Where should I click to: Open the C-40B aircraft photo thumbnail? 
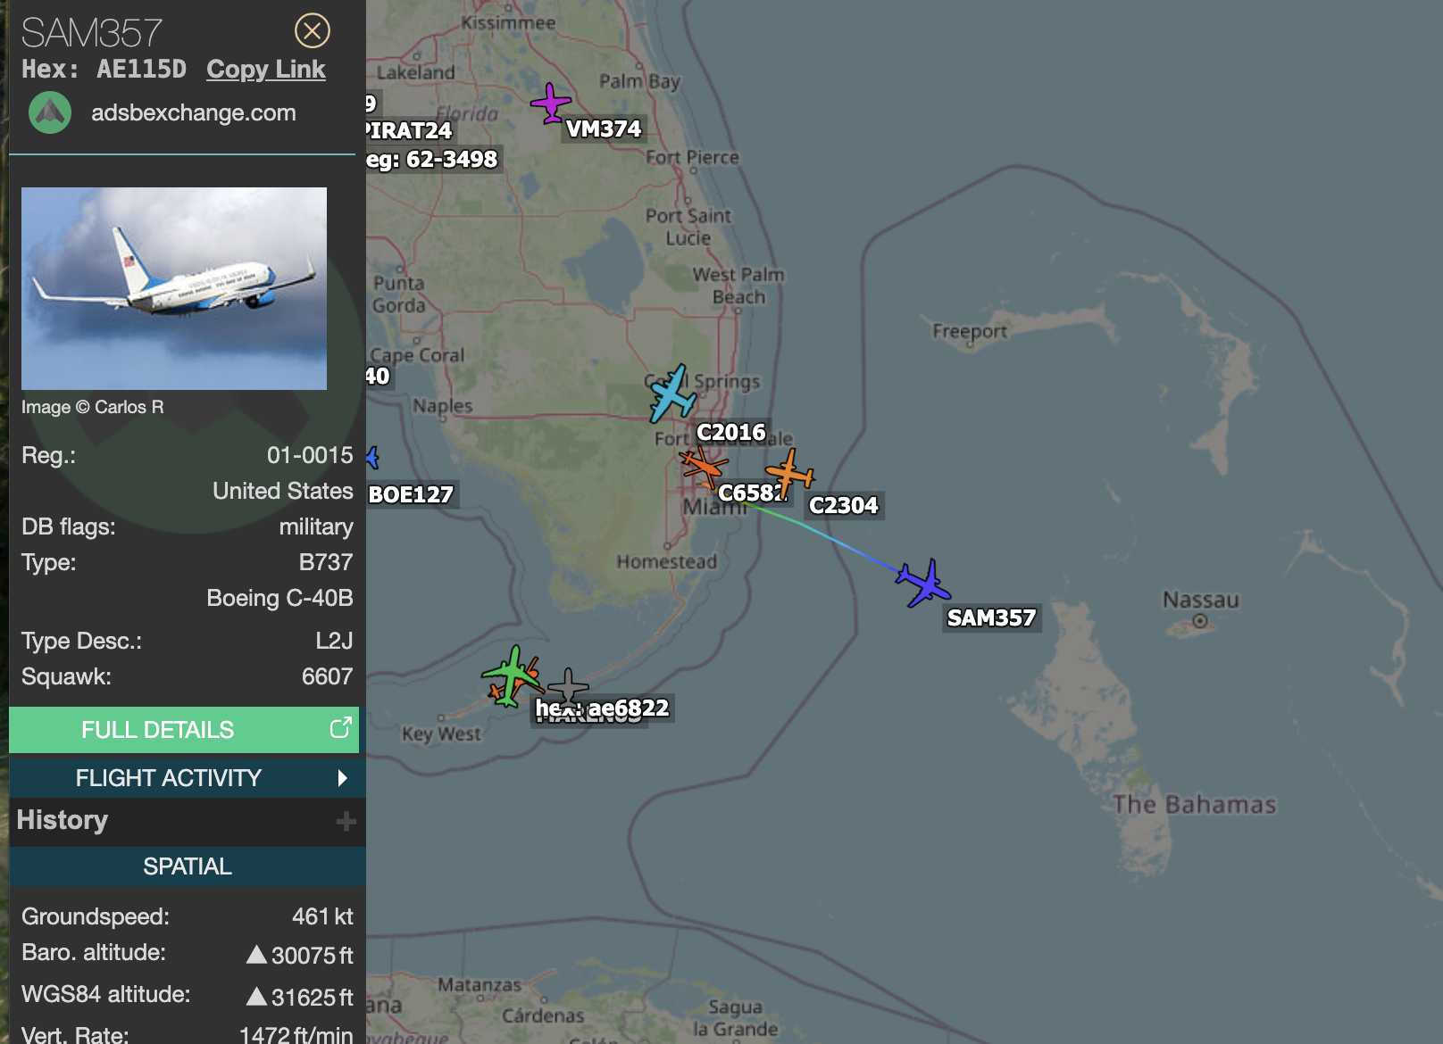tap(174, 288)
